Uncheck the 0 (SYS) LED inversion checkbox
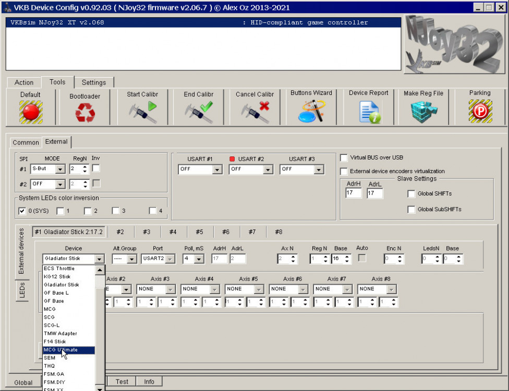509x391 pixels. pyautogui.click(x=22, y=211)
